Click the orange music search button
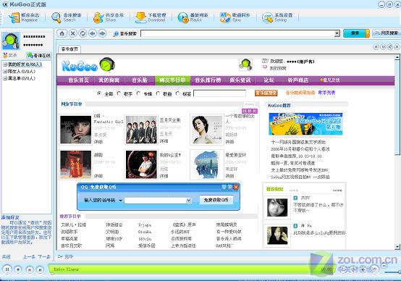Image resolution: width=401 pixels, height=281 pixels. point(266,93)
